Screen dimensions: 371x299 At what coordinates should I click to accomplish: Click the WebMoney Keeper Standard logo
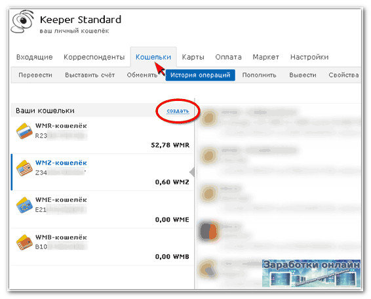click(22, 21)
